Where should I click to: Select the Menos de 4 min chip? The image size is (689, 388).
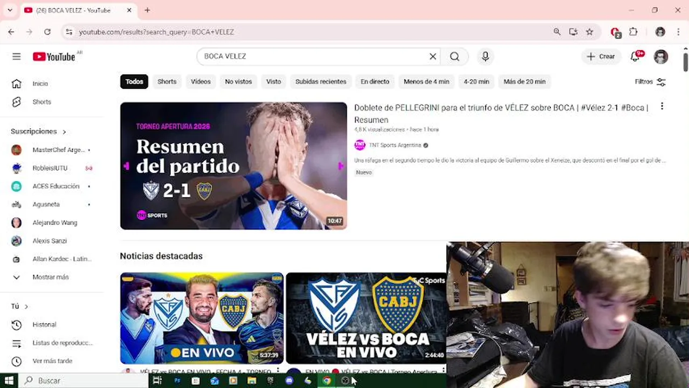click(426, 81)
